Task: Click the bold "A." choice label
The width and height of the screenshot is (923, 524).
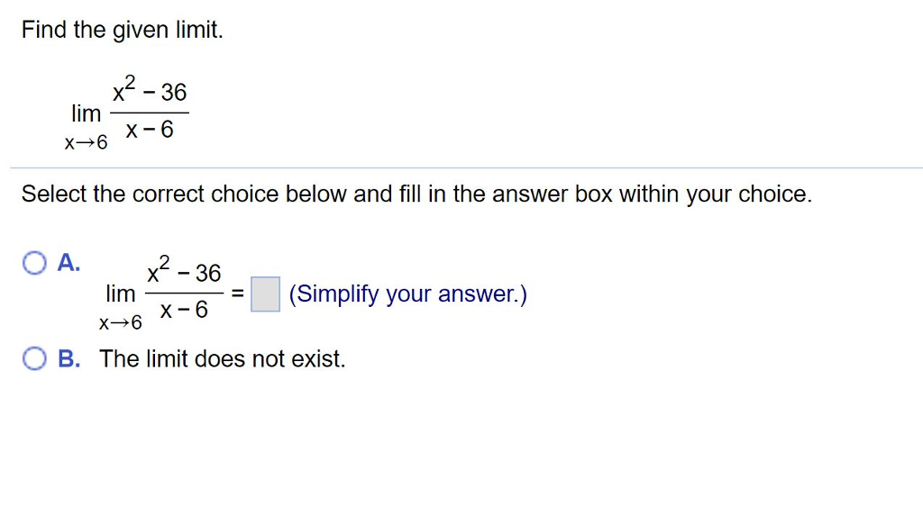Action: (x=69, y=263)
